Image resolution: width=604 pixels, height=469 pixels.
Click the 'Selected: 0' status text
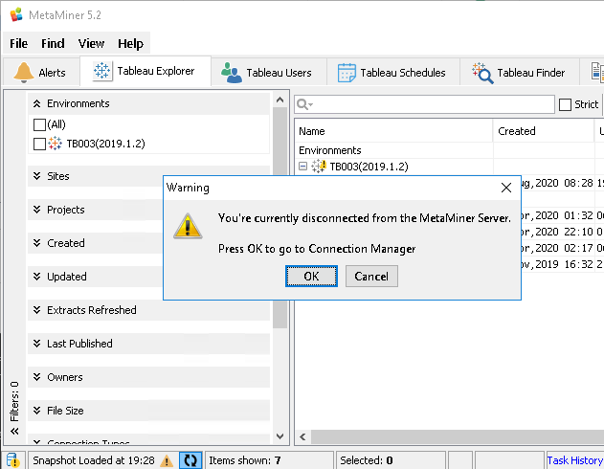pos(367,460)
